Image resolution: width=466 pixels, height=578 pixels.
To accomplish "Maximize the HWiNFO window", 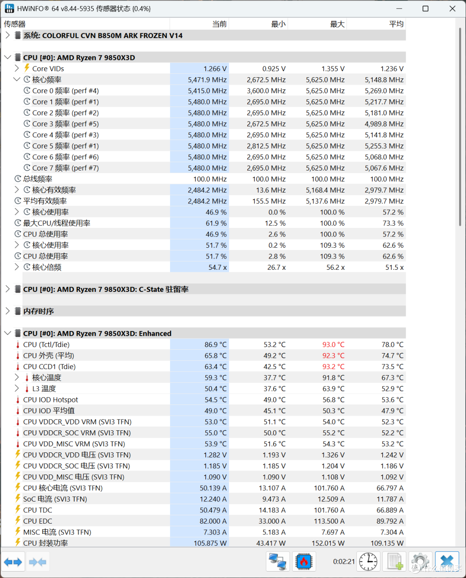I will pyautogui.click(x=425, y=9).
